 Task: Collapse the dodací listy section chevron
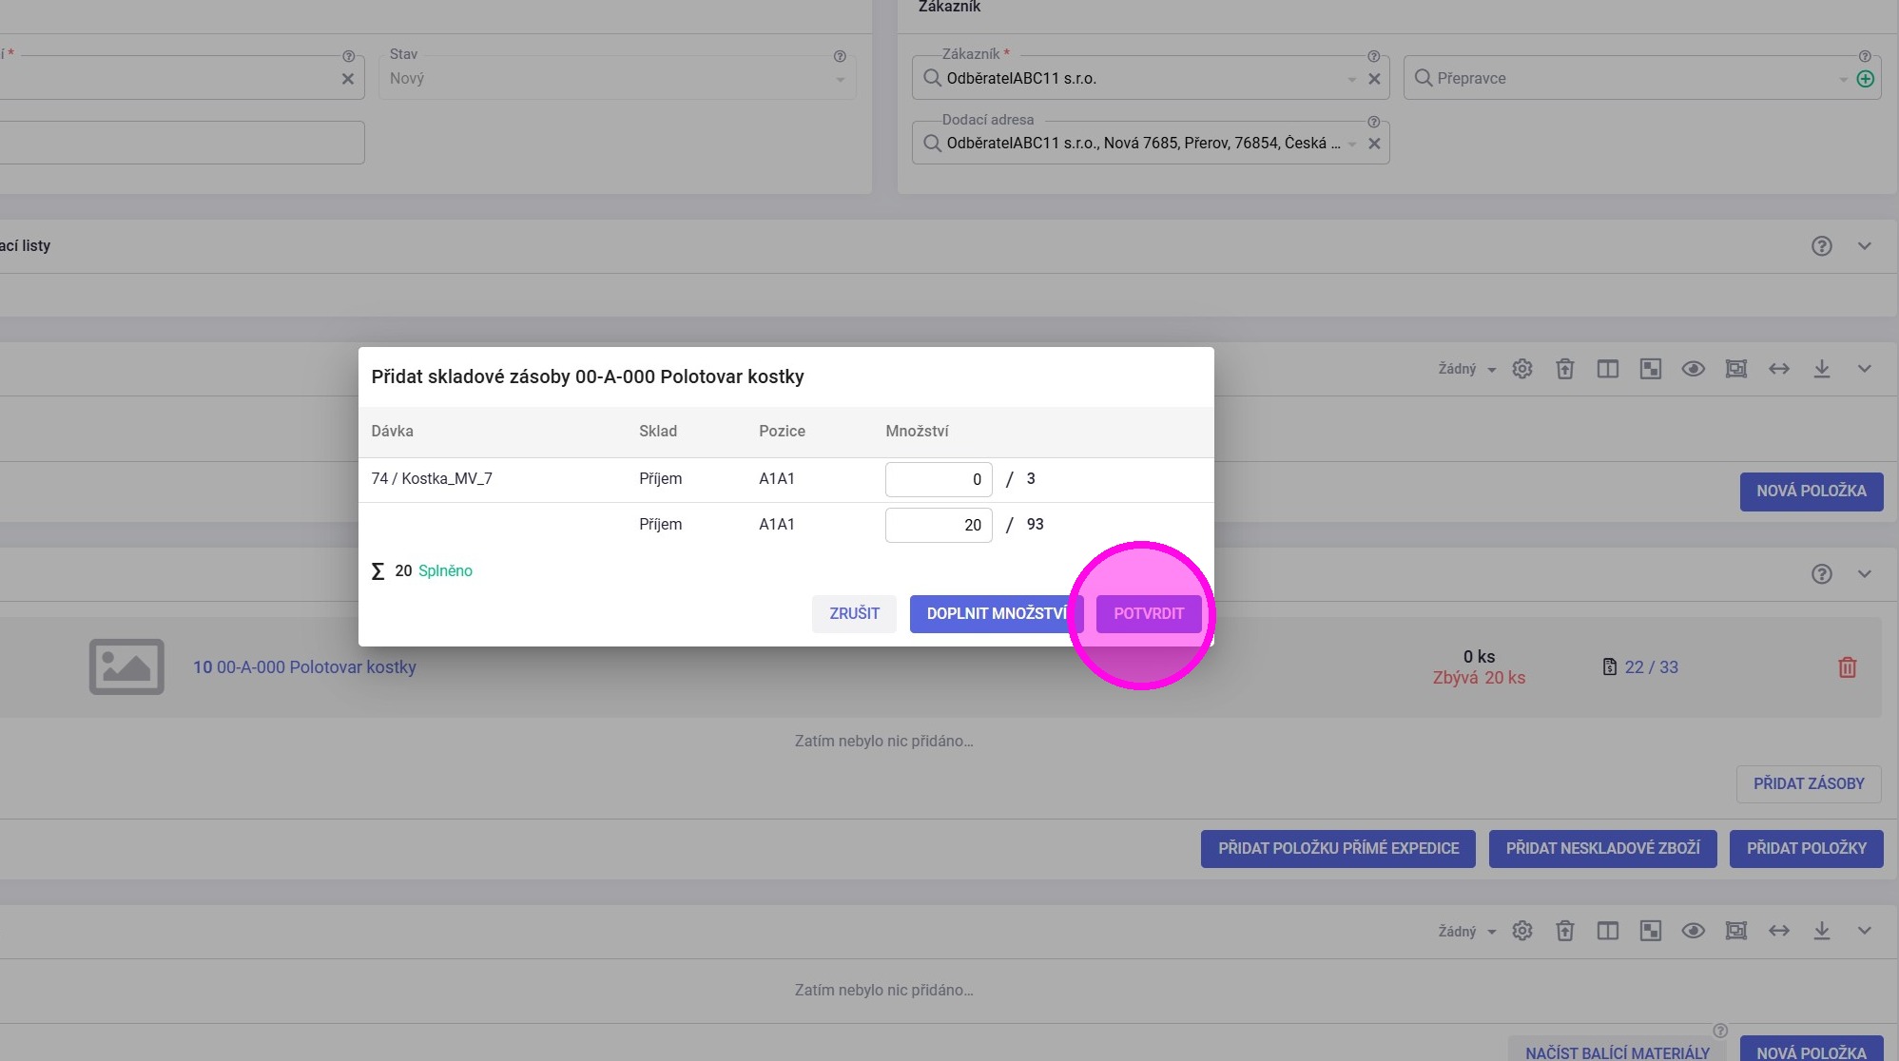click(x=1864, y=246)
